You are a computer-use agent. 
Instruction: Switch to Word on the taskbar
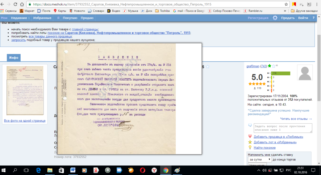[73, 170]
